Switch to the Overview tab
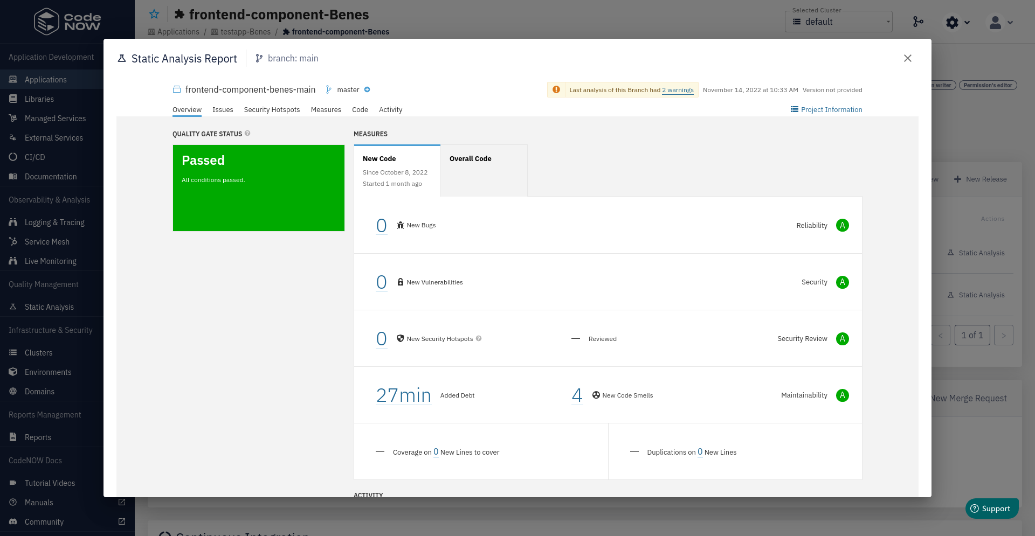This screenshot has height=536, width=1035. pos(187,109)
